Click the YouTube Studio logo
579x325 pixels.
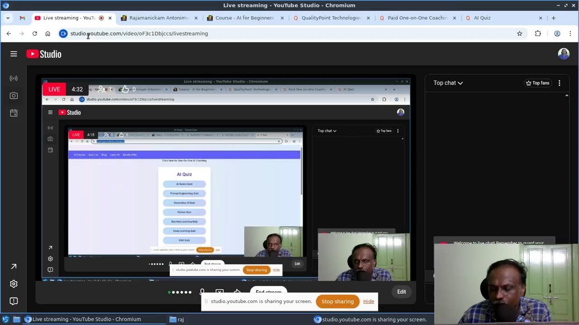click(x=44, y=54)
